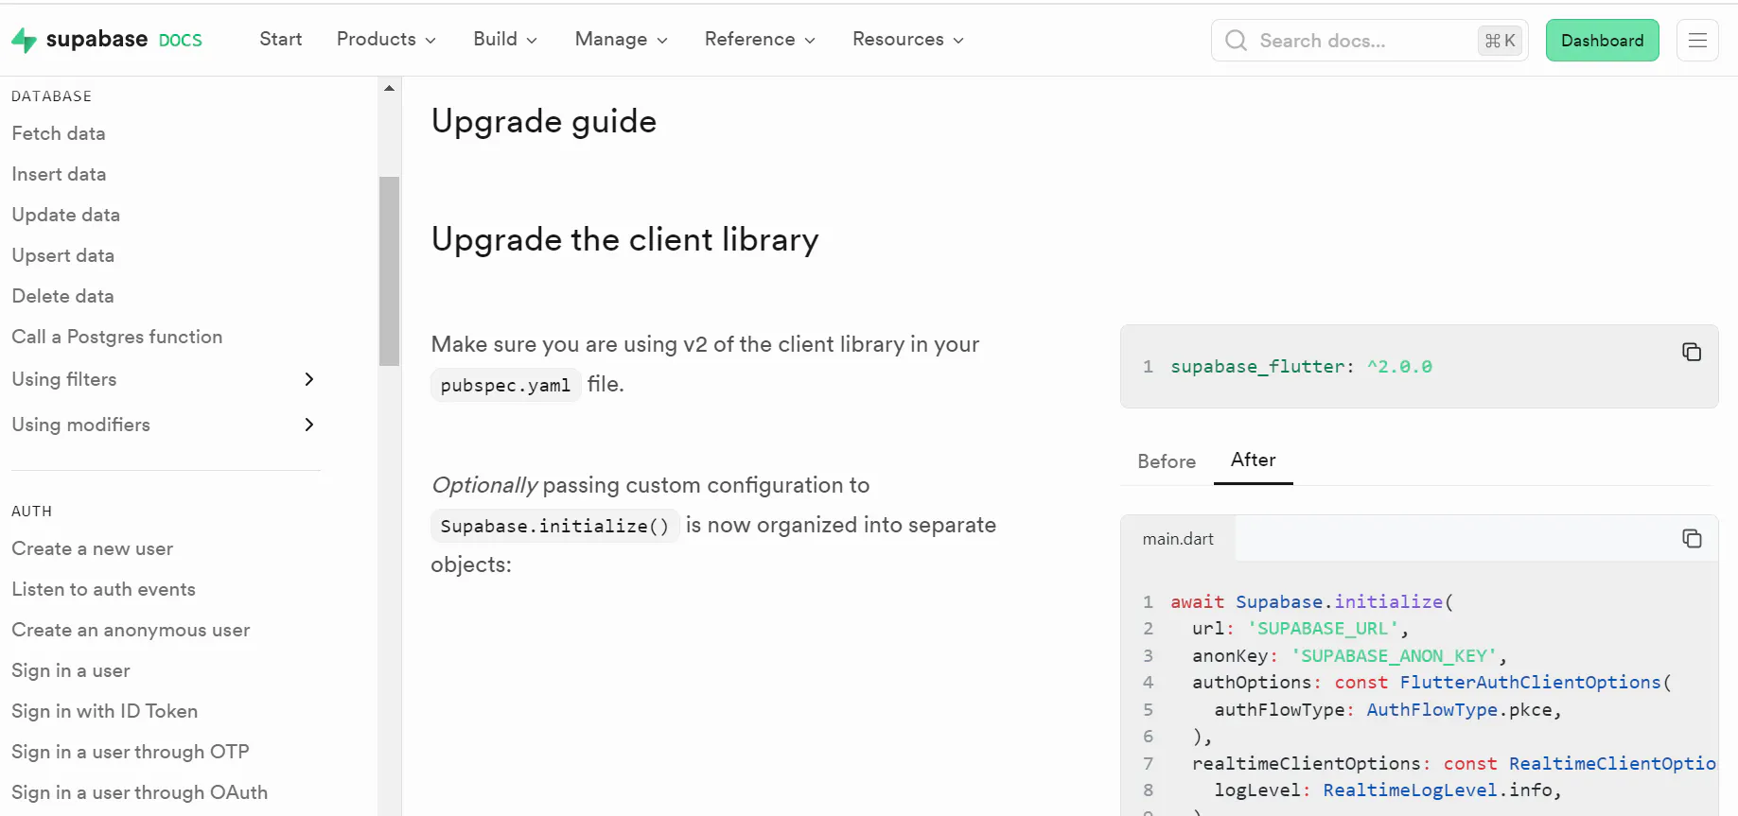Click the Upgrade guide heading
Screen dimensions: 1738x816
[544, 121]
